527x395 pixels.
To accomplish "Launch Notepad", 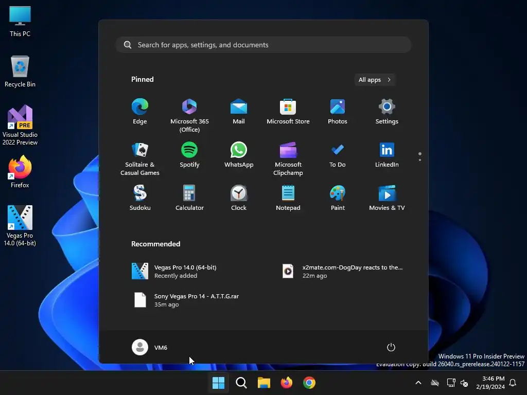I will (x=288, y=198).
